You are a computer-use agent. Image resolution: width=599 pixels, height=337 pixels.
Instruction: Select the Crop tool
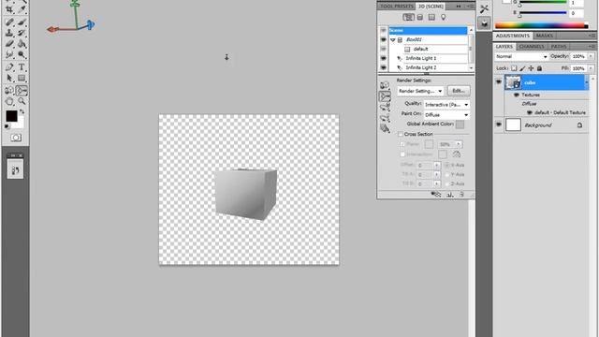(x=9, y=9)
